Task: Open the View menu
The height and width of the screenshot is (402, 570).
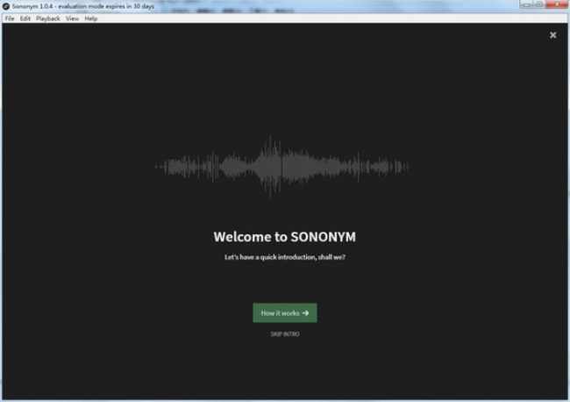Action: tap(72, 18)
